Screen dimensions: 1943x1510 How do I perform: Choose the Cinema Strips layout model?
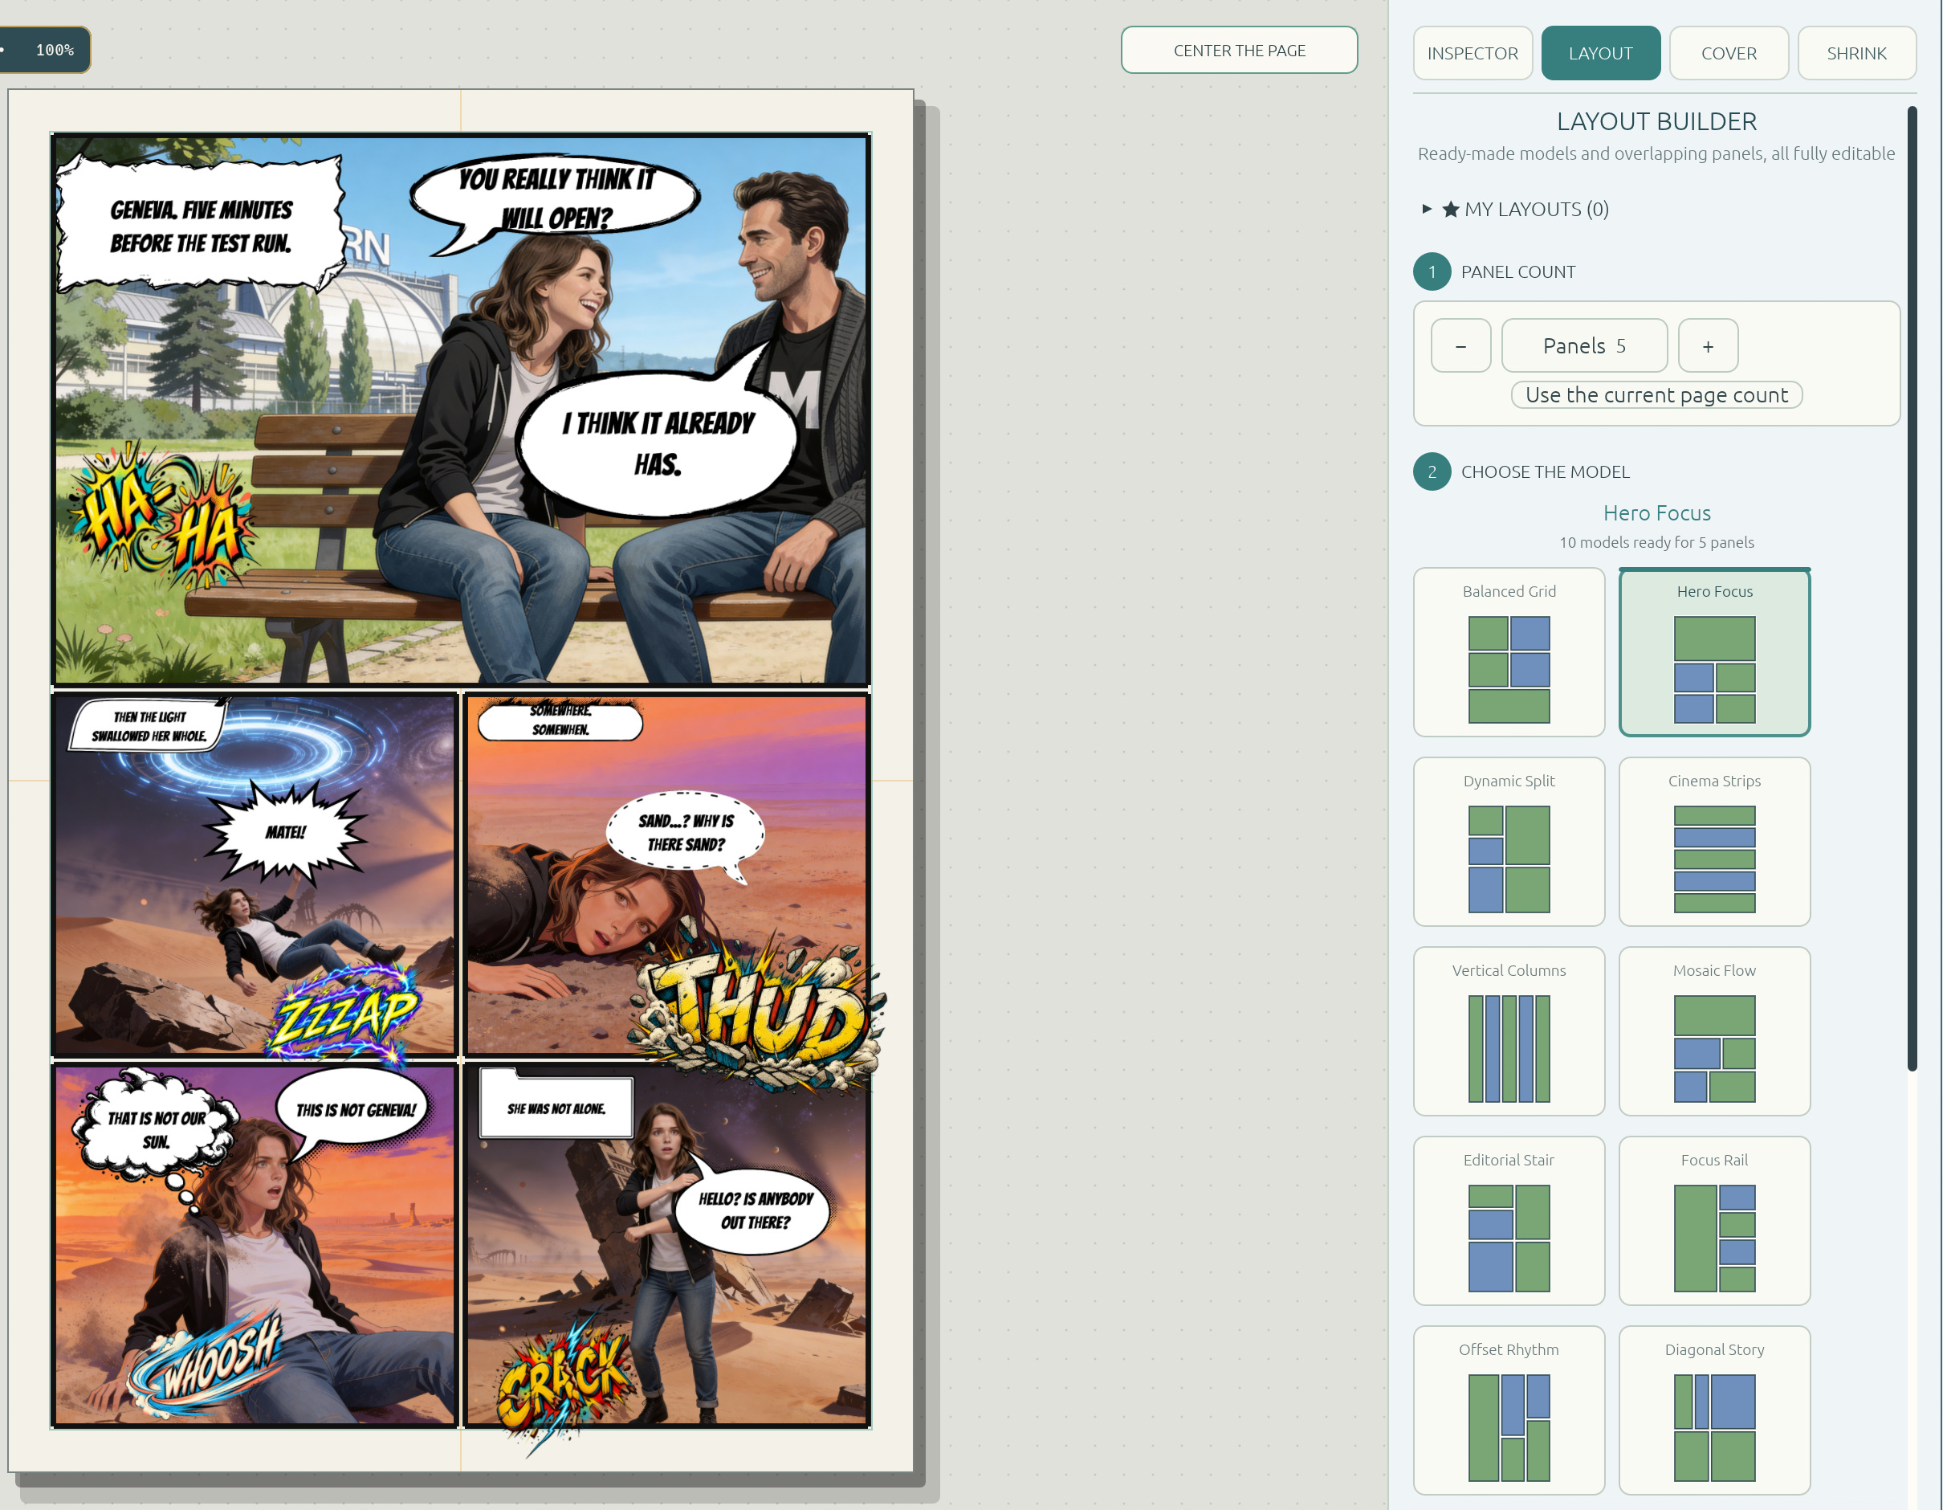click(1714, 842)
